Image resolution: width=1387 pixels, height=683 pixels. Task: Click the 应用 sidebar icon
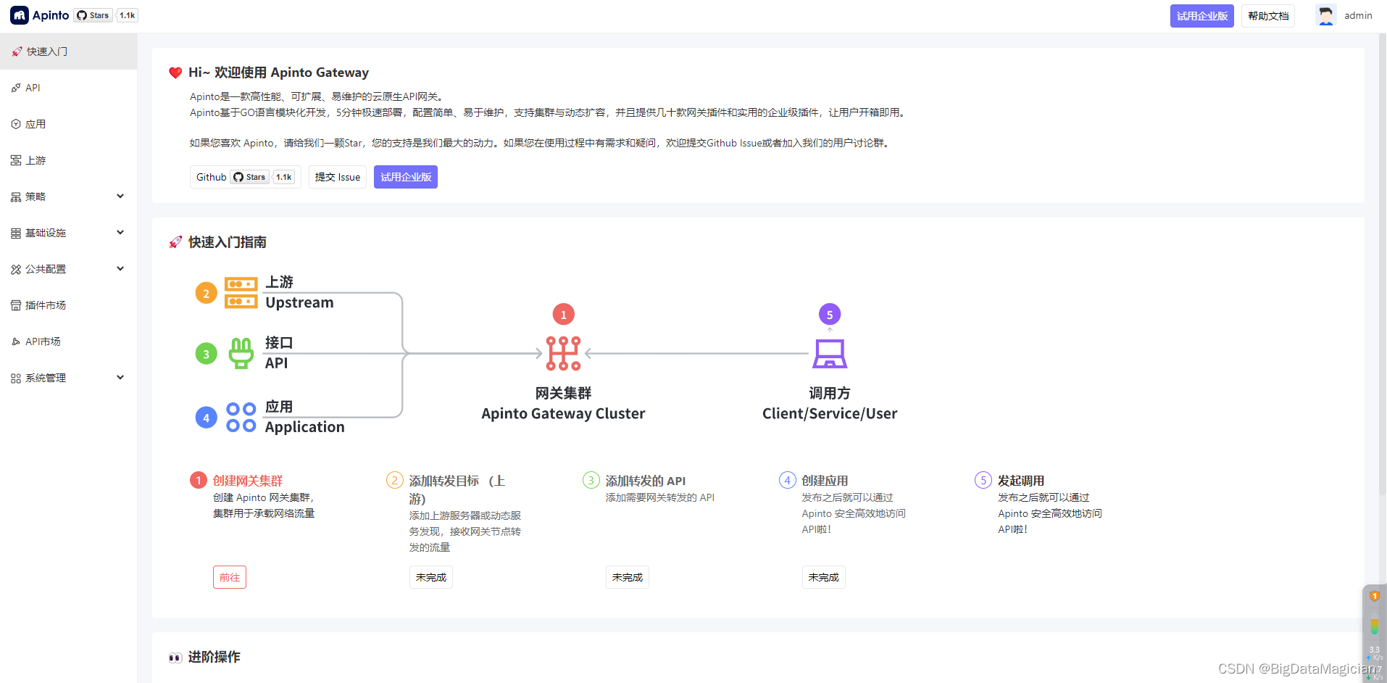tap(16, 124)
